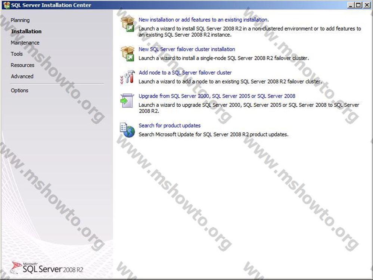The image size is (373, 280).
Task: Click Search for product updates link
Action: tap(170, 126)
